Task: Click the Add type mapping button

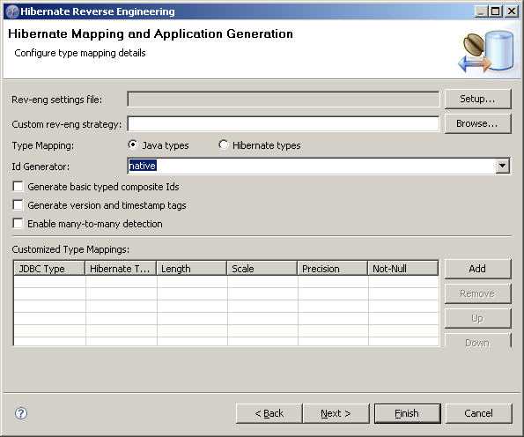Action: (477, 269)
